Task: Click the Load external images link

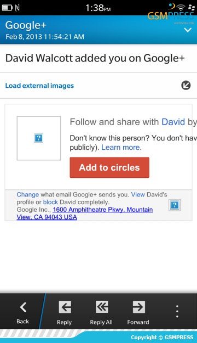Action: pos(39,86)
